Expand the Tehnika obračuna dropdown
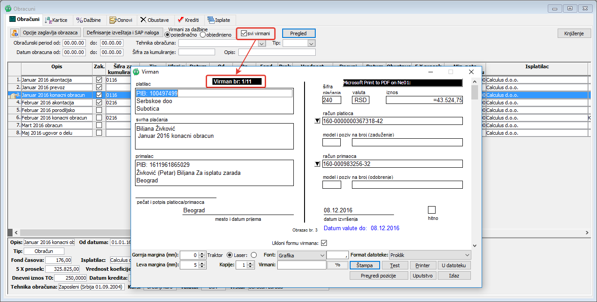 262,43
